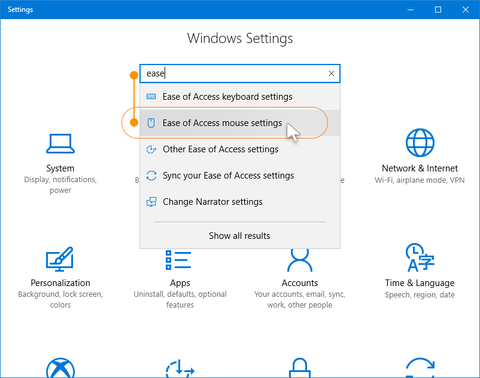Open Change Narrator settings result
Image resolution: width=480 pixels, height=378 pixels.
point(212,202)
